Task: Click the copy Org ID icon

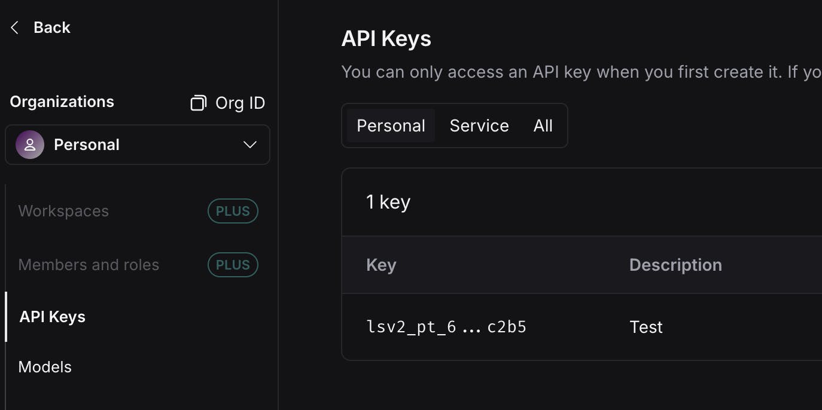Action: pyautogui.click(x=198, y=103)
